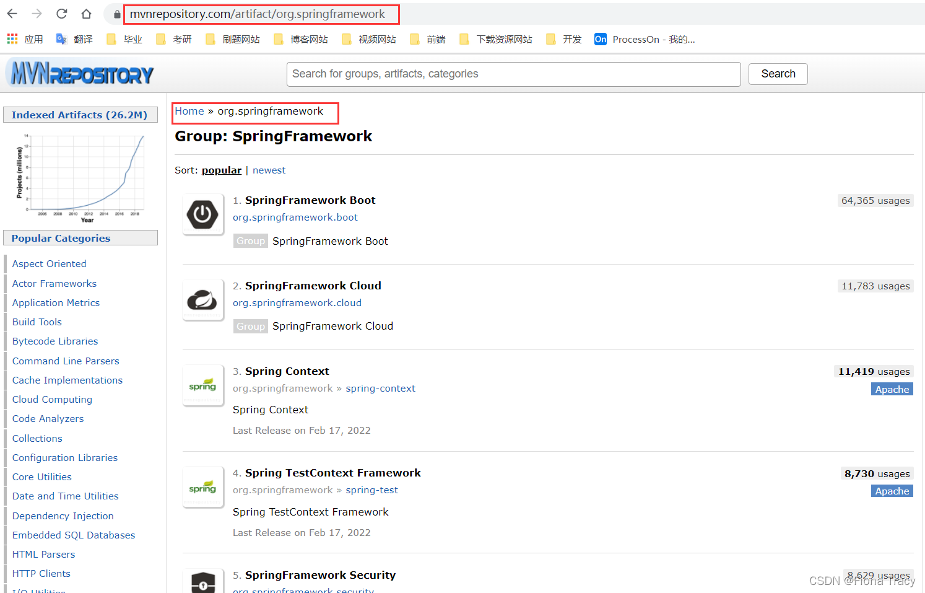Click the Search button
925x593 pixels.
pyautogui.click(x=778, y=74)
